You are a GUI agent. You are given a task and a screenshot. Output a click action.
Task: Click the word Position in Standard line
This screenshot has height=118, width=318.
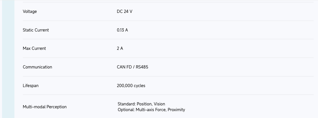[144, 104]
